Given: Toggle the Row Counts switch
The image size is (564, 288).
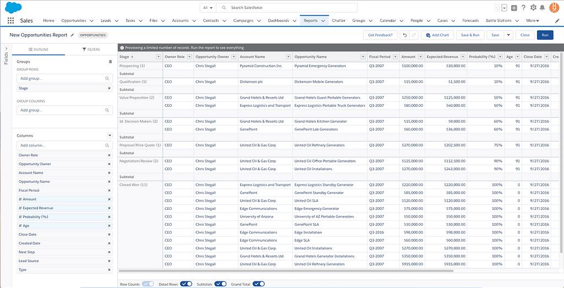Looking at the screenshot, I should coord(148,284).
